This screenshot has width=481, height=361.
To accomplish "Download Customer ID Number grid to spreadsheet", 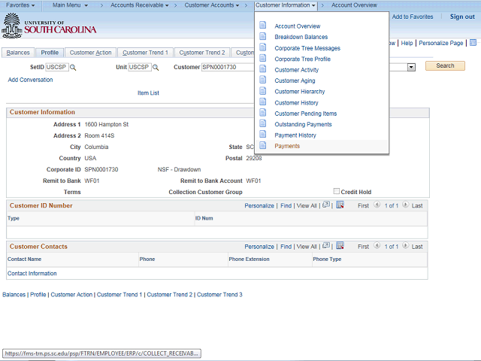I will point(340,205).
